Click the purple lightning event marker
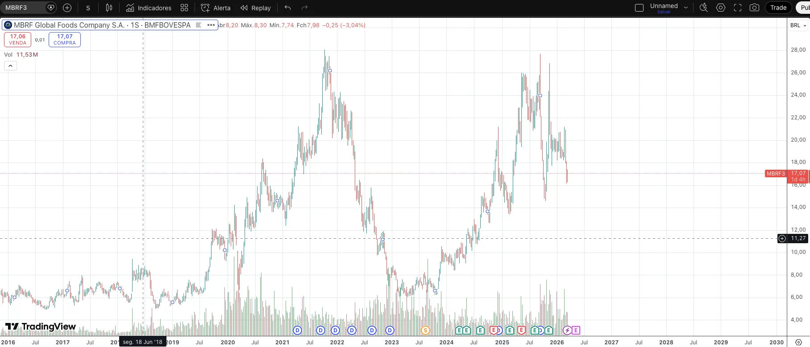 point(567,330)
